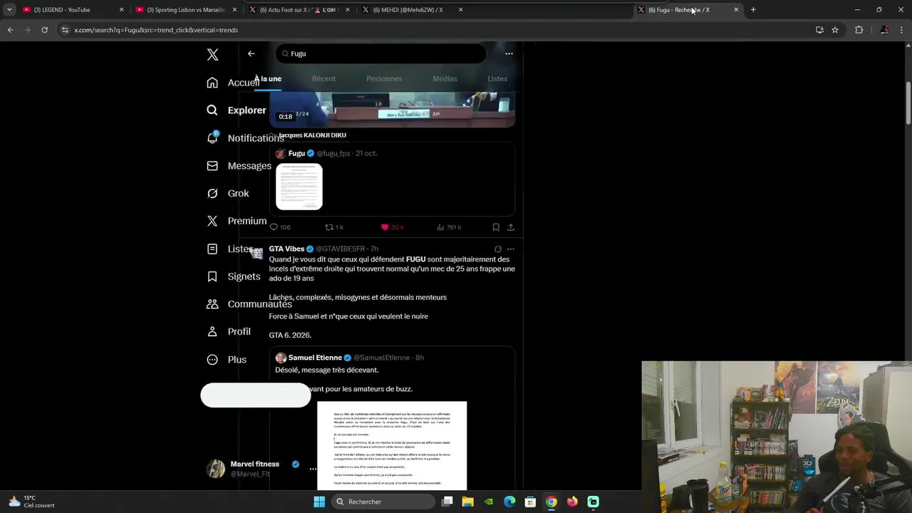This screenshot has height=513, width=912.
Task: Share the post with 761 k views
Action: click(x=511, y=227)
